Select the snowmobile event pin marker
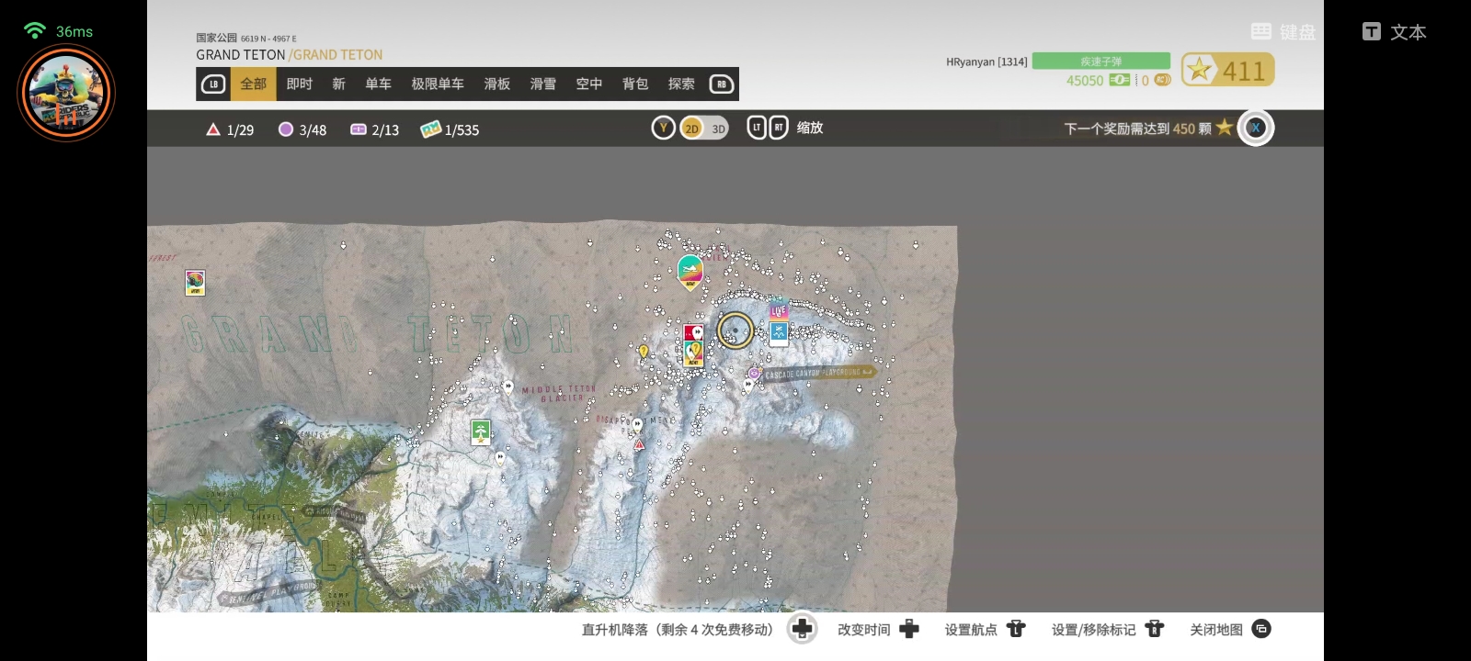Screen dimensions: 1471x661 [x=690, y=273]
